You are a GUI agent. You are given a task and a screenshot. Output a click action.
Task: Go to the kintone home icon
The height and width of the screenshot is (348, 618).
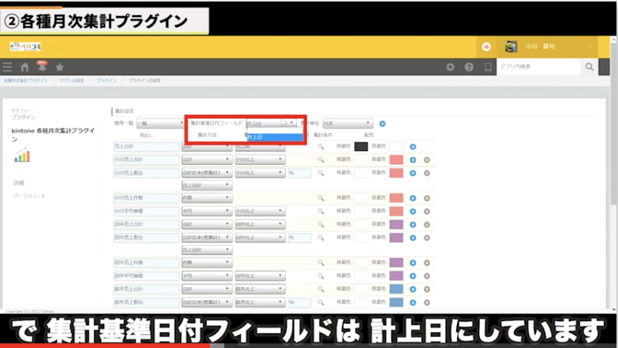click(x=25, y=67)
